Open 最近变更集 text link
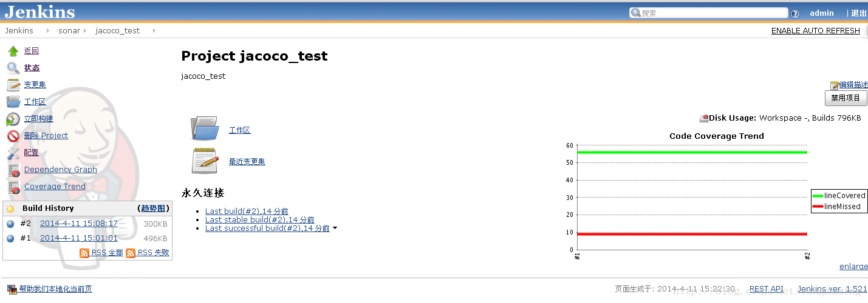Viewport: 868px width, 303px height. click(247, 162)
